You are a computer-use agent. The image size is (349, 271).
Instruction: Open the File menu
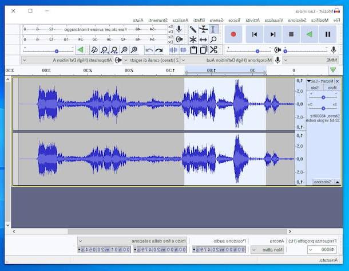(337, 20)
